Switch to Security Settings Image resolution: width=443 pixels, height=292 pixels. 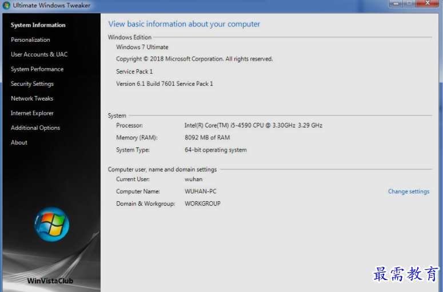32,84
